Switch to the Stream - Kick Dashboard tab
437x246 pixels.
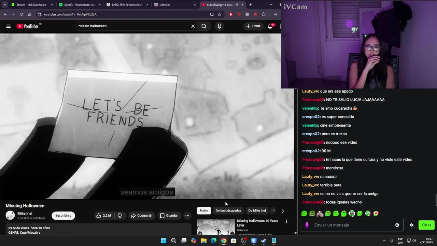pos(31,5)
